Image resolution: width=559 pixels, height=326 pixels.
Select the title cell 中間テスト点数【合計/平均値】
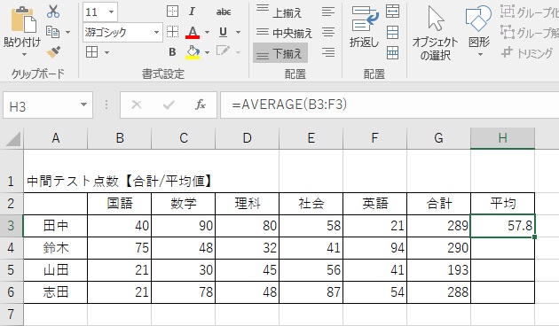(x=120, y=181)
